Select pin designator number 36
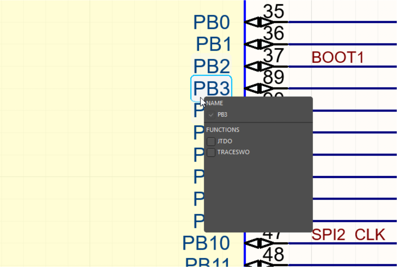This screenshot has height=267, width=397. pos(274,33)
